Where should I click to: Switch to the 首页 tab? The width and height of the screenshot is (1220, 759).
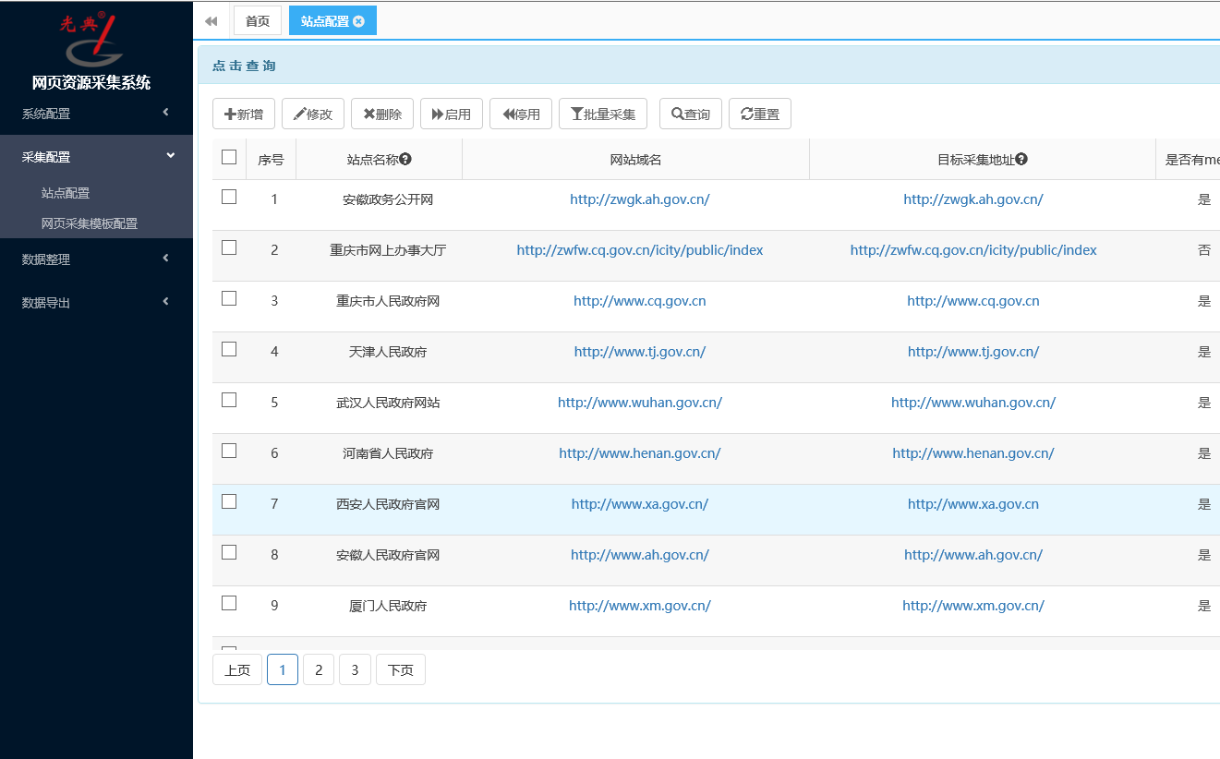pos(258,20)
